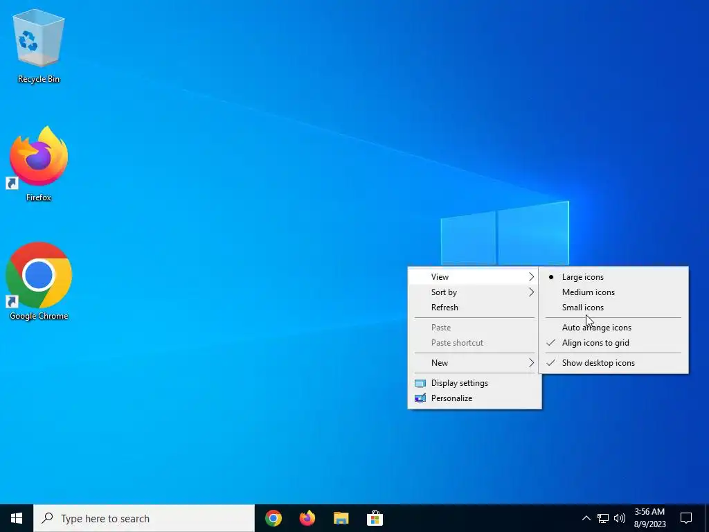Click the arrow next to View
Viewport: 709px width, 532px height.
point(531,277)
